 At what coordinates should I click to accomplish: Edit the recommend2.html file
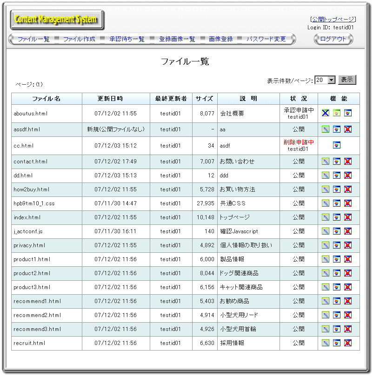click(326, 315)
